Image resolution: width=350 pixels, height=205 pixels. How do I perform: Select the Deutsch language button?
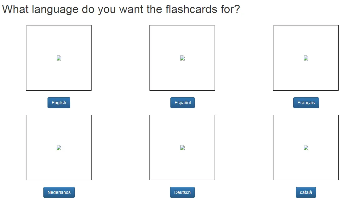[x=182, y=192]
